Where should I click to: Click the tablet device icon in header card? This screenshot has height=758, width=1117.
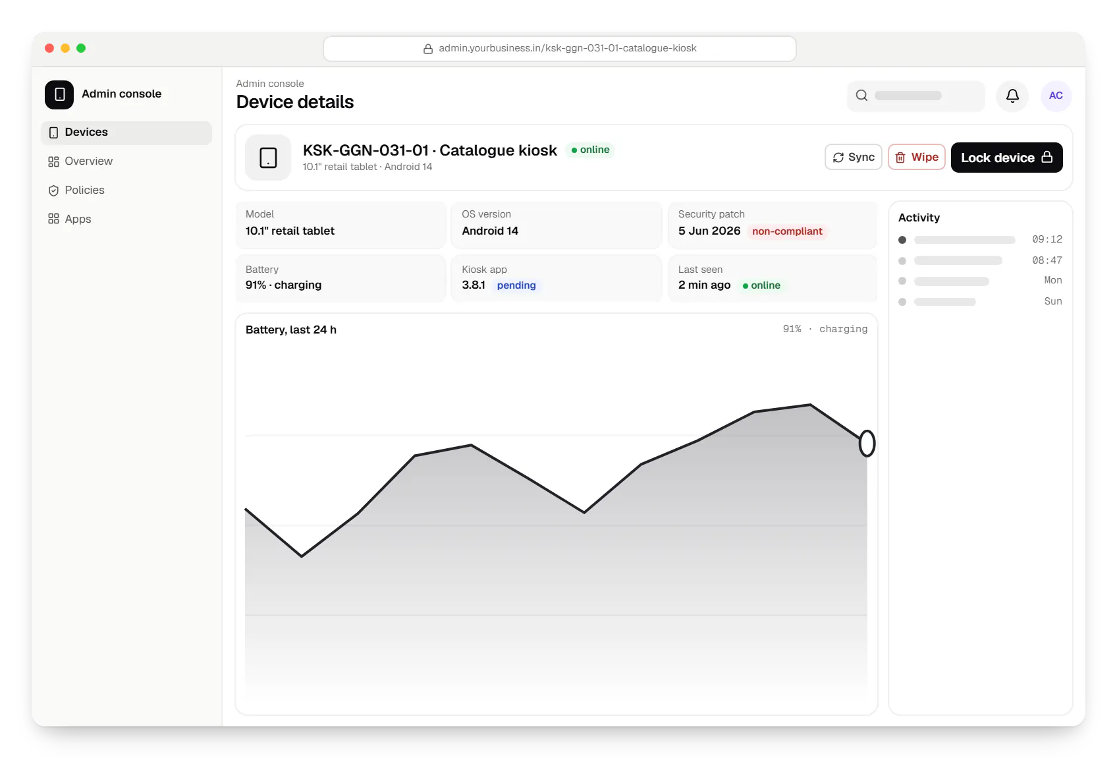pos(268,158)
